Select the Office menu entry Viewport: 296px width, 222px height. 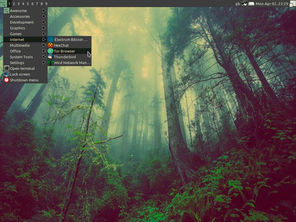[x=16, y=51]
